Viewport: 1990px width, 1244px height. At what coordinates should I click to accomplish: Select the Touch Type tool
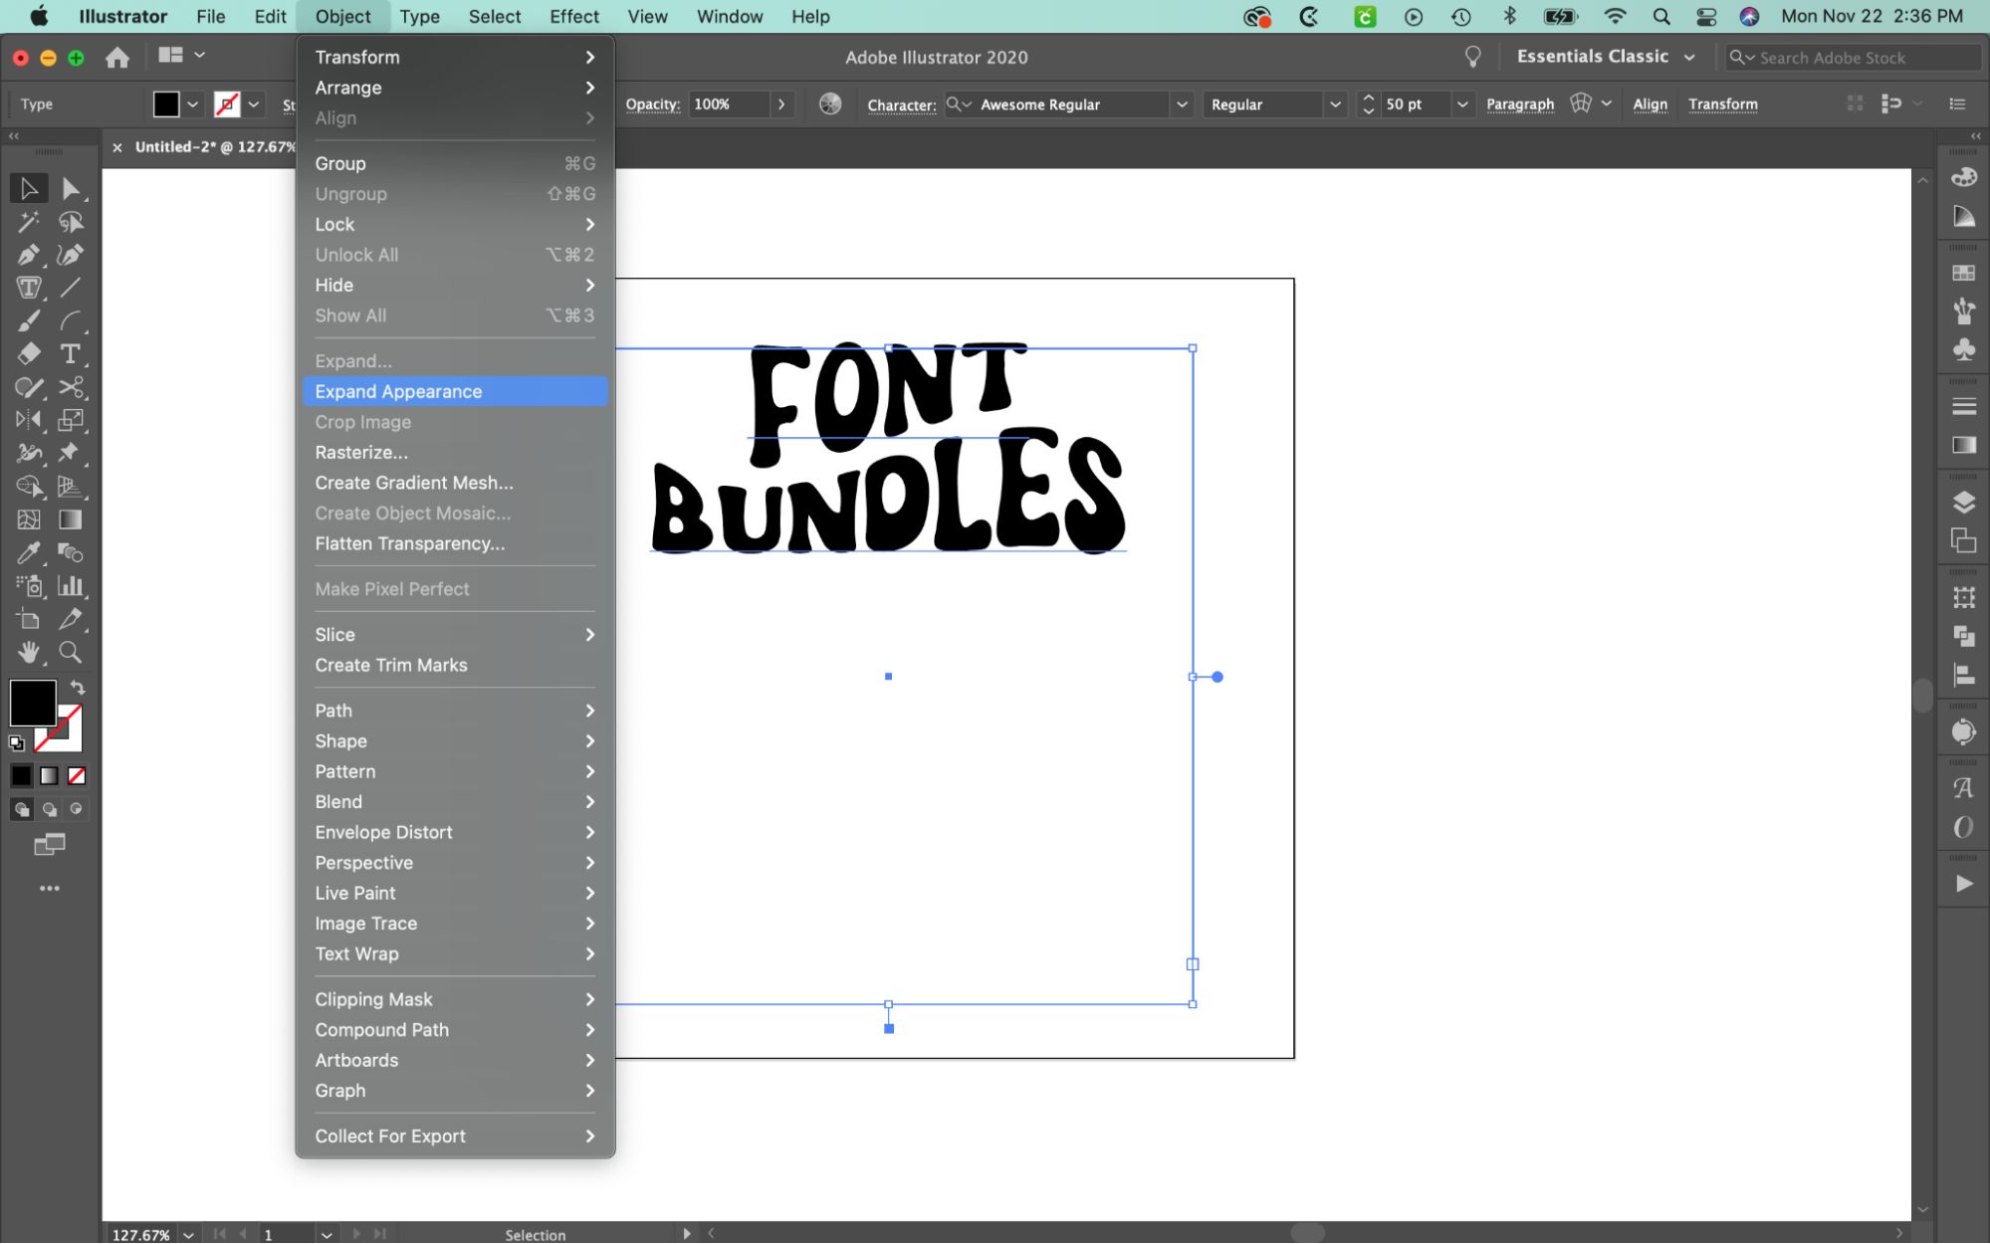tap(29, 288)
